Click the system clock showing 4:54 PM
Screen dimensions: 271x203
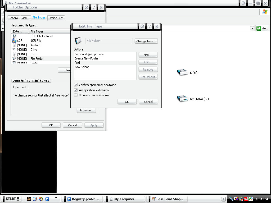coord(262,199)
